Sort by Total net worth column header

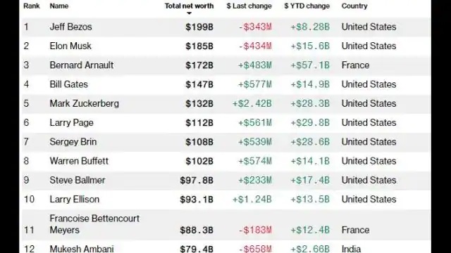[x=189, y=6]
